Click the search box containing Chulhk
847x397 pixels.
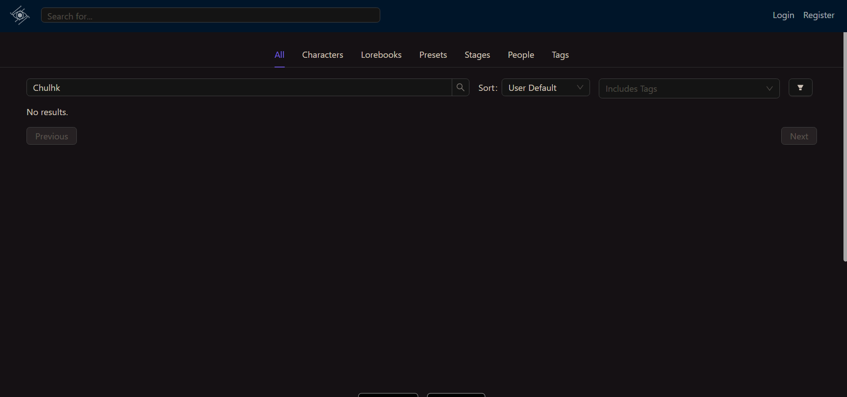[239, 87]
